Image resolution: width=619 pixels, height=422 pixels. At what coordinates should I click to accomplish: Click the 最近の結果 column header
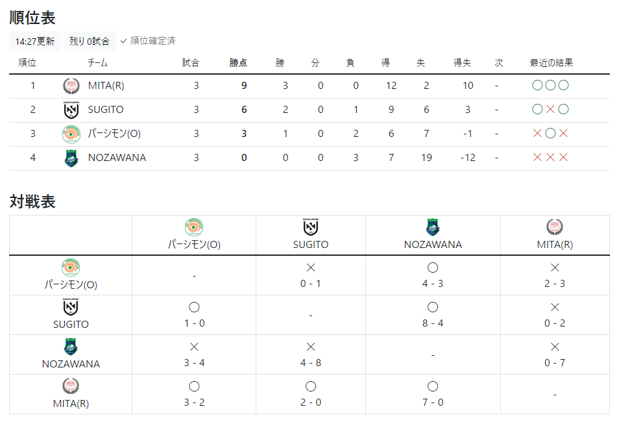click(x=551, y=63)
